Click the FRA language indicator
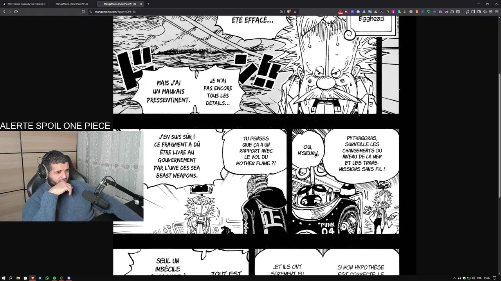The width and height of the screenshot is (501, 281). 479,278
